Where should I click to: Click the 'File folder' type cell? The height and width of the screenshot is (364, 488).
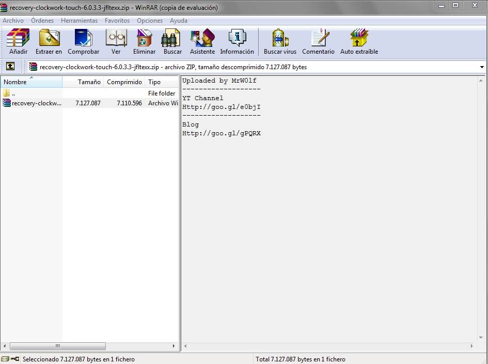162,93
